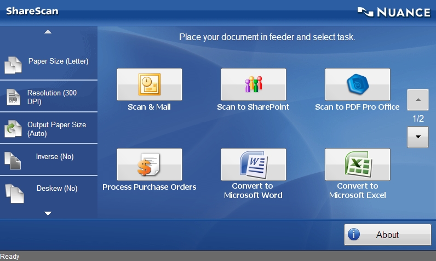This screenshot has width=436, height=261.
Task: Start the Process Purchase Orders task
Action: [149, 164]
